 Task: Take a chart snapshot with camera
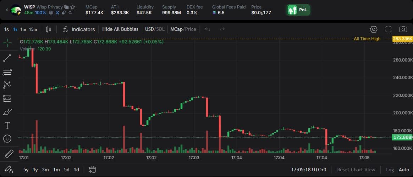pyautogui.click(x=403, y=29)
